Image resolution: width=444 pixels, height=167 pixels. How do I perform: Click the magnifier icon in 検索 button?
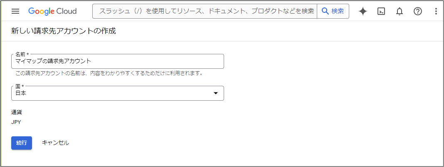(x=326, y=11)
